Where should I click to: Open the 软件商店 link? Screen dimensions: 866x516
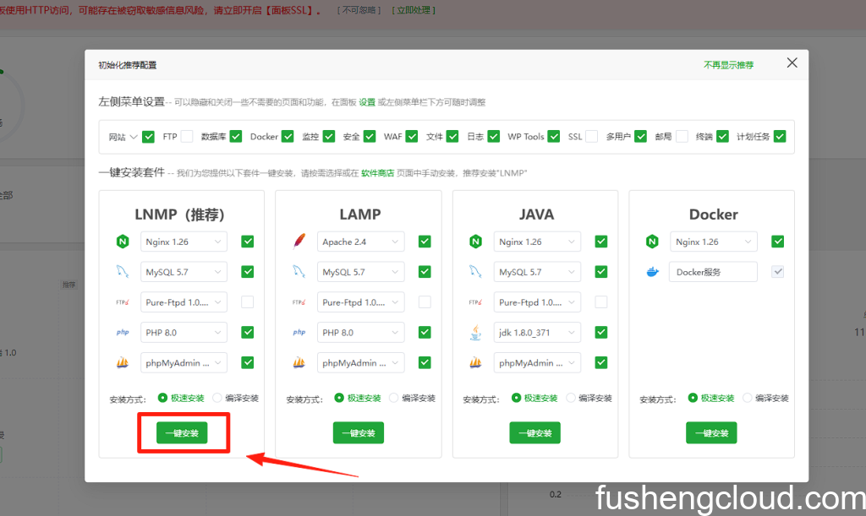[x=378, y=173]
